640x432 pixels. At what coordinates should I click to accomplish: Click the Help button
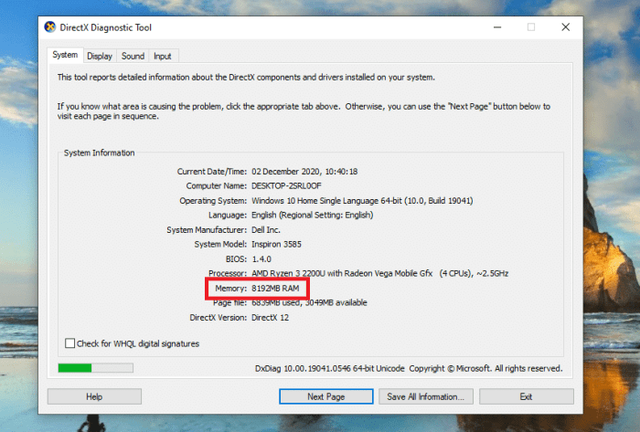[x=94, y=396]
